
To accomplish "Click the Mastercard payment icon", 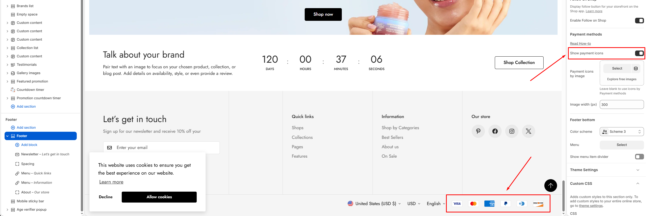I will [x=473, y=204].
